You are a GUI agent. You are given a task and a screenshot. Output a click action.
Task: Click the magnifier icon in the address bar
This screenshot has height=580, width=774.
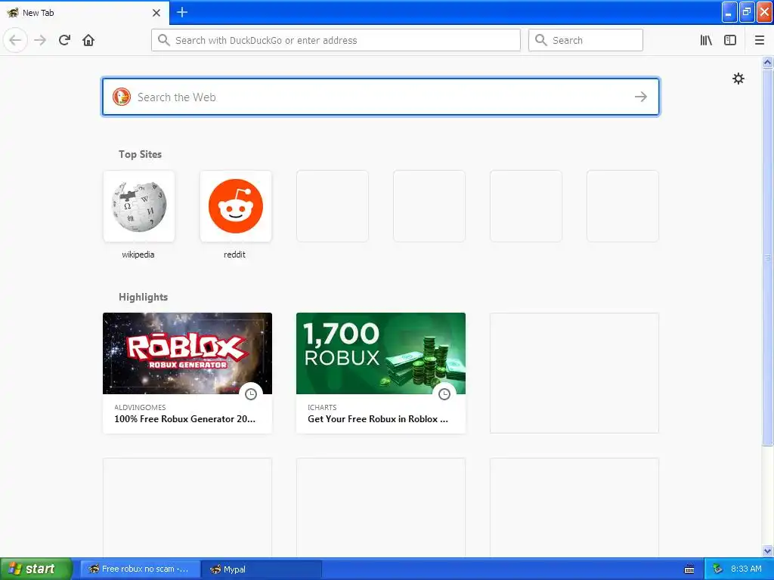tap(164, 40)
